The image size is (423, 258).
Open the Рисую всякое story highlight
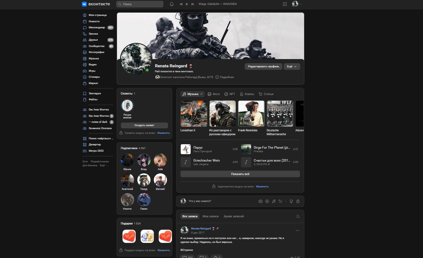coord(127,109)
